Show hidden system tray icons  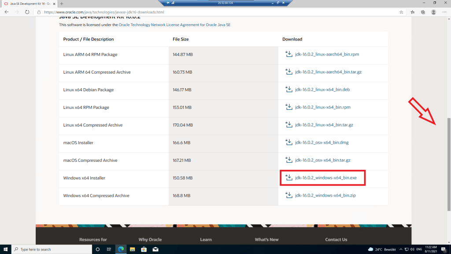401,250
